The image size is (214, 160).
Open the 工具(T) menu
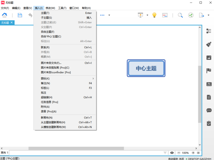pyautogui.click(x=62, y=8)
